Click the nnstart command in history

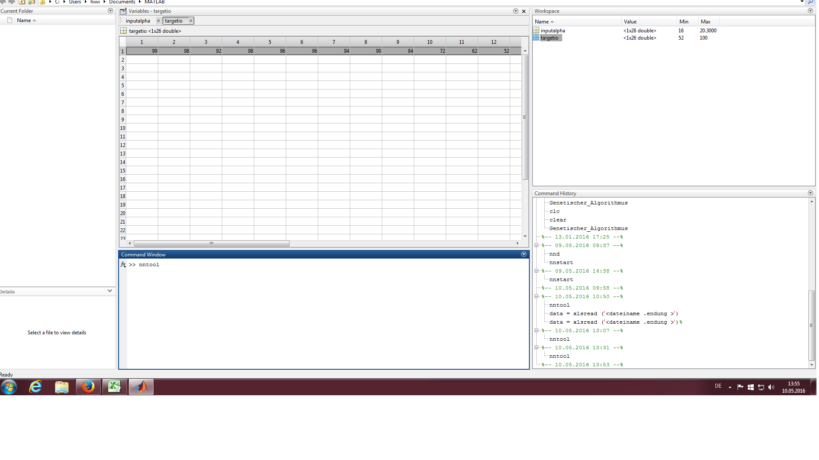coord(561,262)
